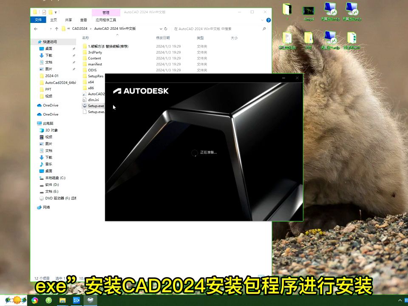The width and height of the screenshot is (408, 306).
Task: Unpin 文档 from Quick access
Action: (x=74, y=62)
